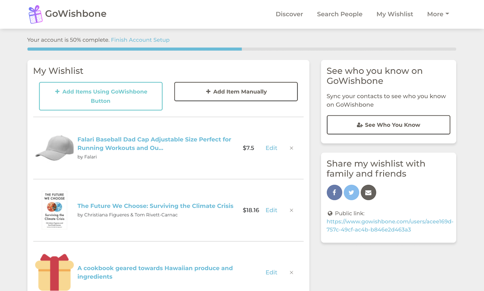This screenshot has height=291, width=484.
Task: Open The Future We Choose title link
Action: (x=155, y=206)
